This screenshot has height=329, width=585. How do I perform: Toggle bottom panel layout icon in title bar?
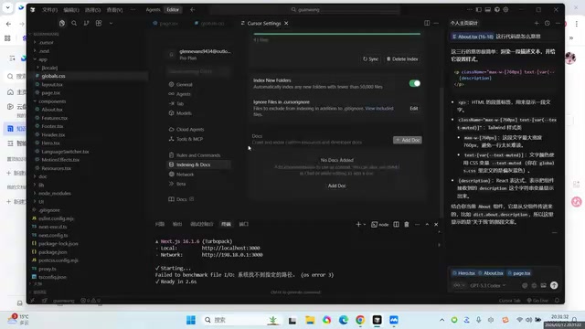tap(487, 10)
